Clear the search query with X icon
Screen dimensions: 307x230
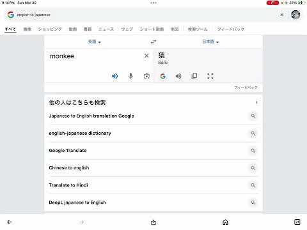(281, 15)
